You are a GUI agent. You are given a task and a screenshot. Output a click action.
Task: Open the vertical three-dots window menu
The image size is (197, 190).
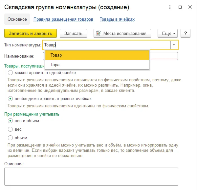pos(170,7)
